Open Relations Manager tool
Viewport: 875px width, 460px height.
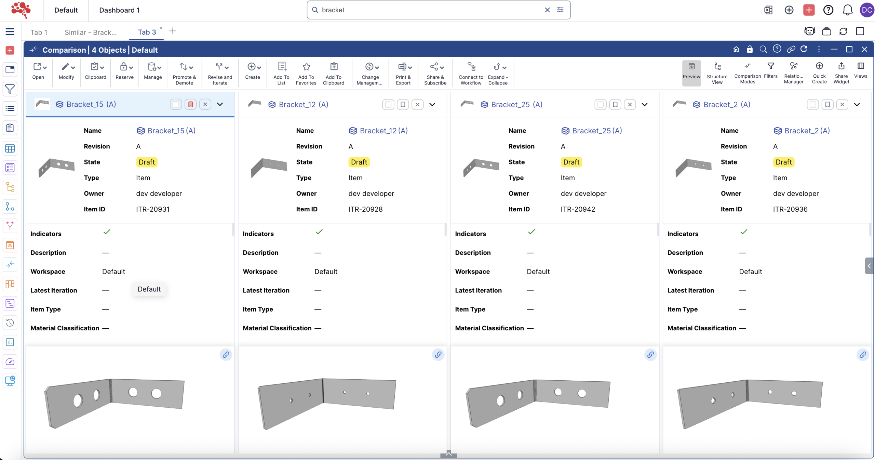pos(793,66)
